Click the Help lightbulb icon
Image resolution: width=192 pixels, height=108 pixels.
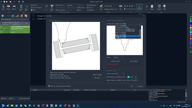pos(164,7)
